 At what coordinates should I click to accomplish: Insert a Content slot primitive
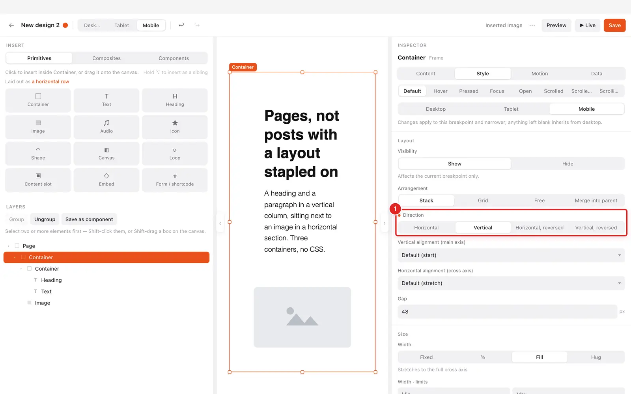[x=38, y=180]
